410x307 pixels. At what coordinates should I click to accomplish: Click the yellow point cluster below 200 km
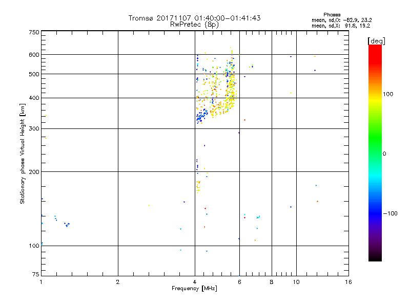pyautogui.click(x=198, y=187)
